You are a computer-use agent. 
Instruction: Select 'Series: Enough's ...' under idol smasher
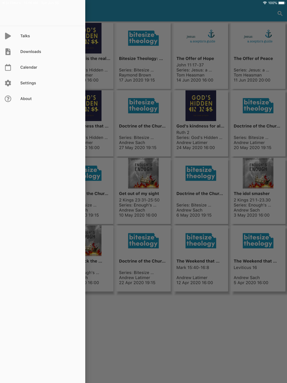click(x=252, y=205)
